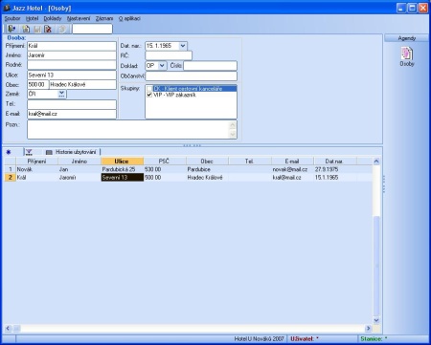The image size is (431, 345).
Task: Click the toolbar search text box
Action: 92,29
